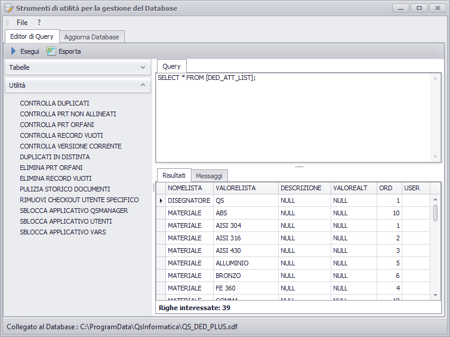Run PULIZIA STORICO DOCUMENTI utility
This screenshot has width=450, height=337.
[65, 189]
